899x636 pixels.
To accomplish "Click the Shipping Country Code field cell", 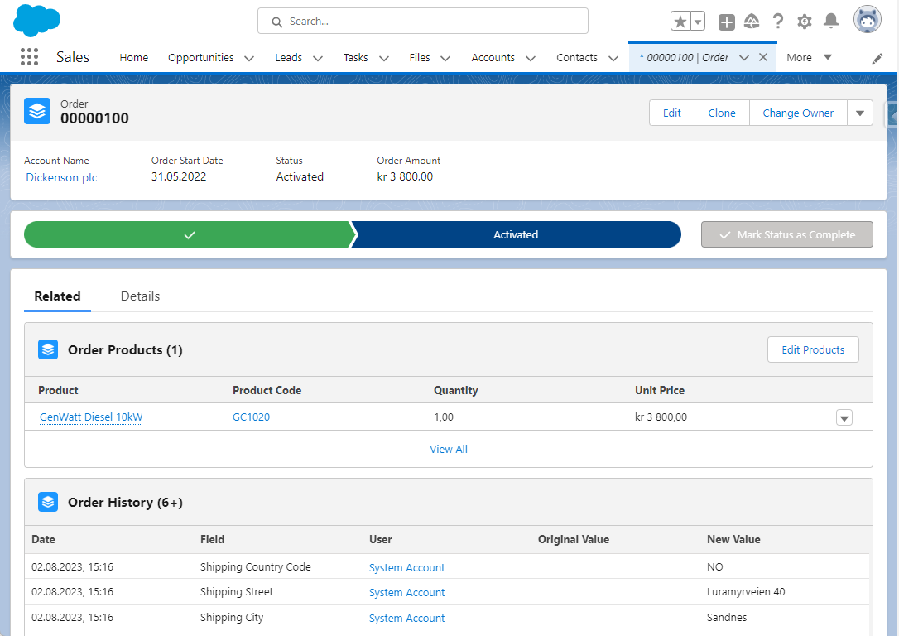I will coord(255,566).
